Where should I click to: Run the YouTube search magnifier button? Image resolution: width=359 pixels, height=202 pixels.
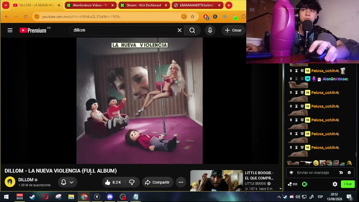pyautogui.click(x=192, y=30)
